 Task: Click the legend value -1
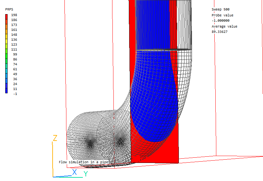click(14, 94)
